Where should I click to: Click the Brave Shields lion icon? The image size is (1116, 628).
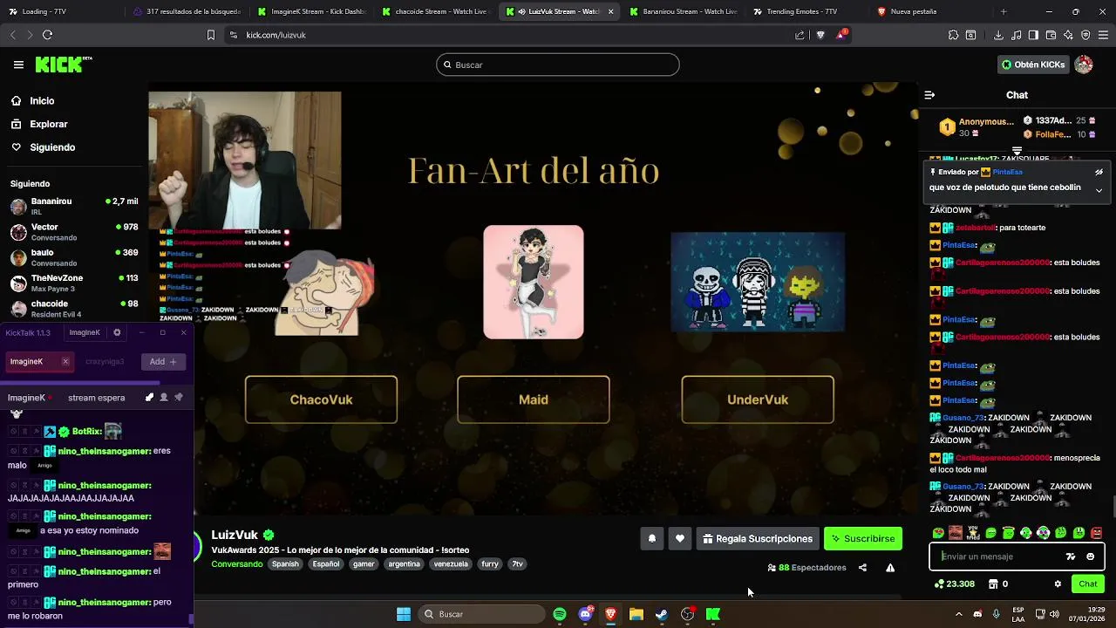[820, 35]
